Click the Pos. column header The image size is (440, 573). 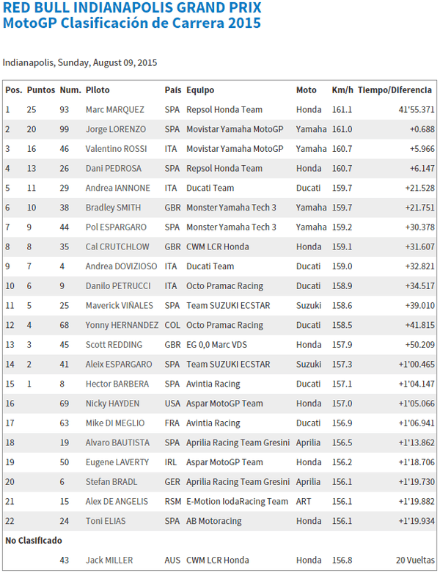[13, 90]
